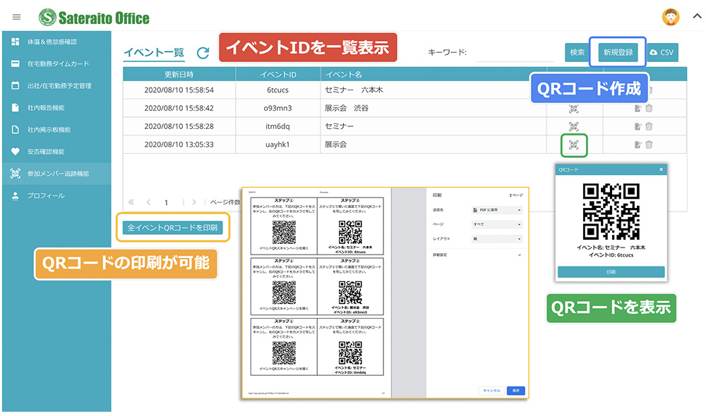Image resolution: width=706 pixels, height=416 pixels.
Task: Click event name セミナー 六本木
Action: coord(354,90)
